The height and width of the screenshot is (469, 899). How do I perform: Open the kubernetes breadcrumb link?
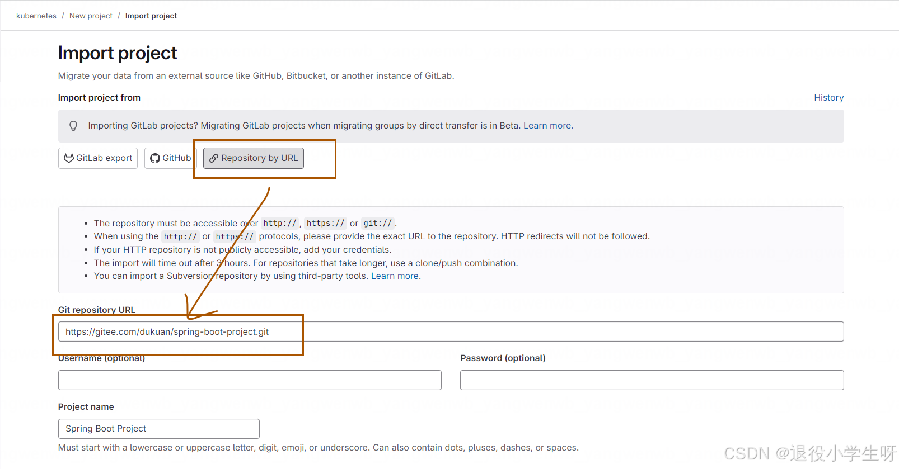coord(36,16)
